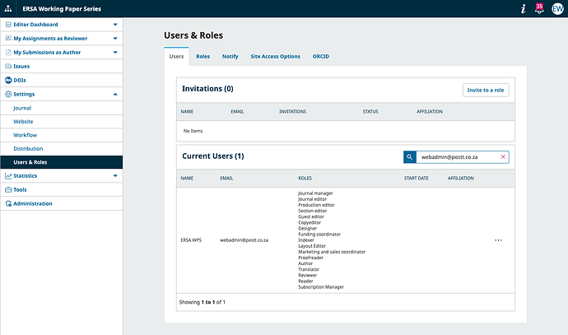Screen dimensions: 568x335
Task: Open the Site Access Options tab
Action: [x=275, y=56]
